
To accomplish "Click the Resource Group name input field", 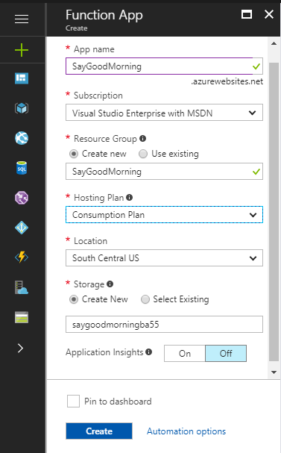I will pos(164,172).
